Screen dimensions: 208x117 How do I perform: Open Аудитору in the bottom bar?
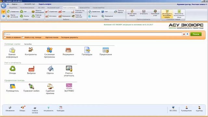tap(199, 109)
